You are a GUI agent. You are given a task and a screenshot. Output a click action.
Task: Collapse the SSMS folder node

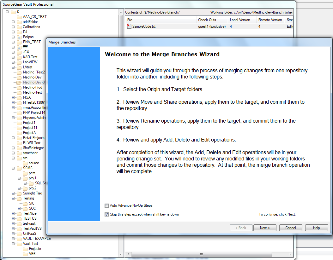click(13, 168)
